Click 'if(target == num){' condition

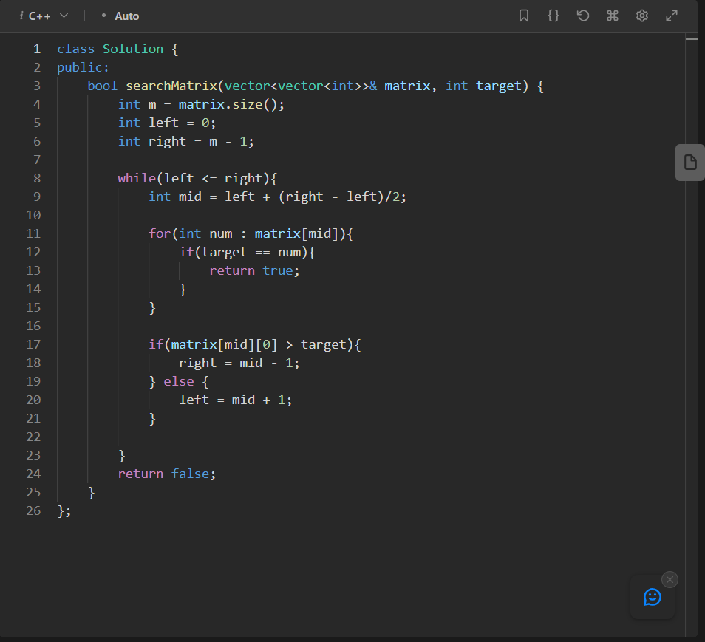(247, 252)
